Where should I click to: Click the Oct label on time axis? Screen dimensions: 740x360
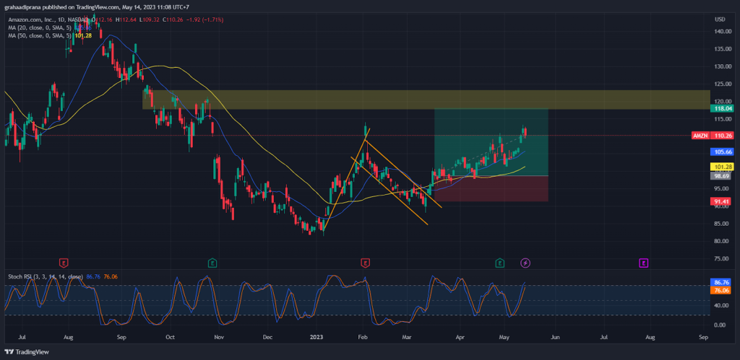click(171, 338)
